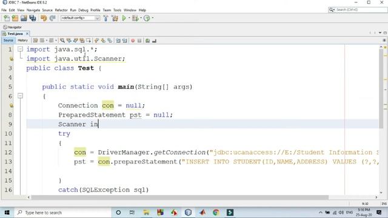Open the Source menu
Image resolution: width=388 pixels, height=218 pixels.
(47, 10)
